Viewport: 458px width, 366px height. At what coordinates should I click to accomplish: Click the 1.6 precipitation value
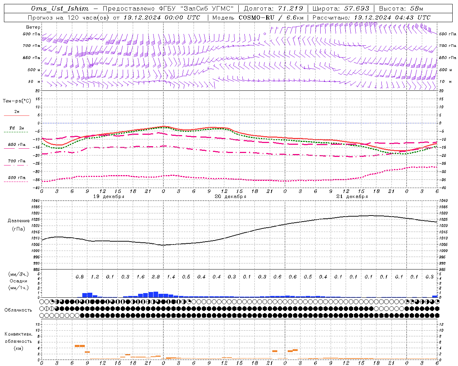click(x=140, y=277)
